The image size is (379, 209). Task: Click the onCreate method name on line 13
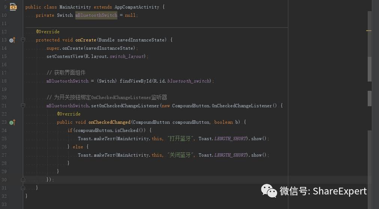click(86, 40)
